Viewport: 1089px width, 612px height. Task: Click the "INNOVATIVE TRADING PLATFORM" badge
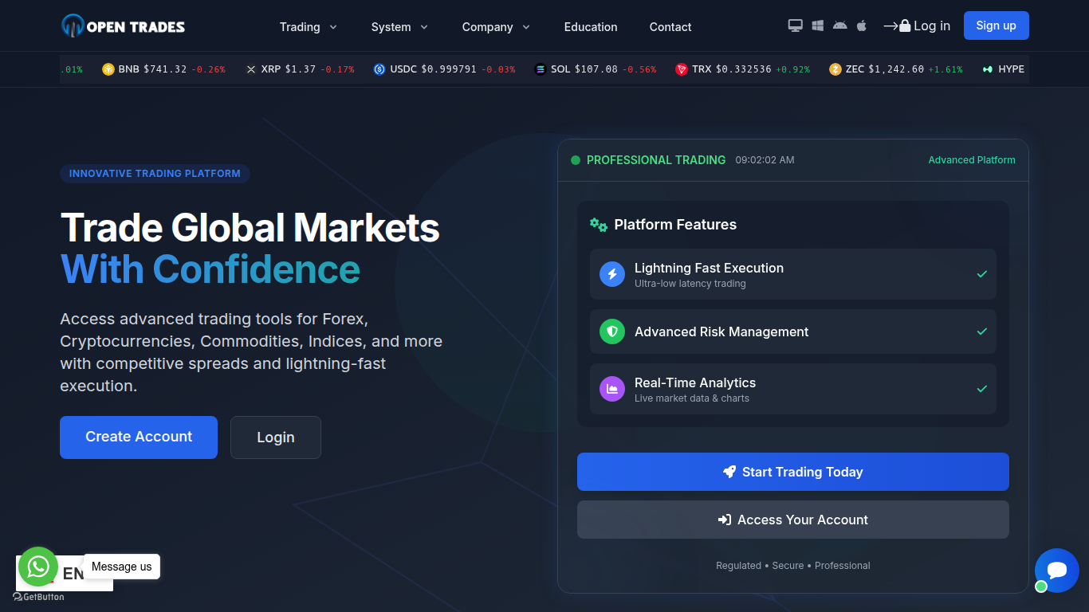coord(155,173)
